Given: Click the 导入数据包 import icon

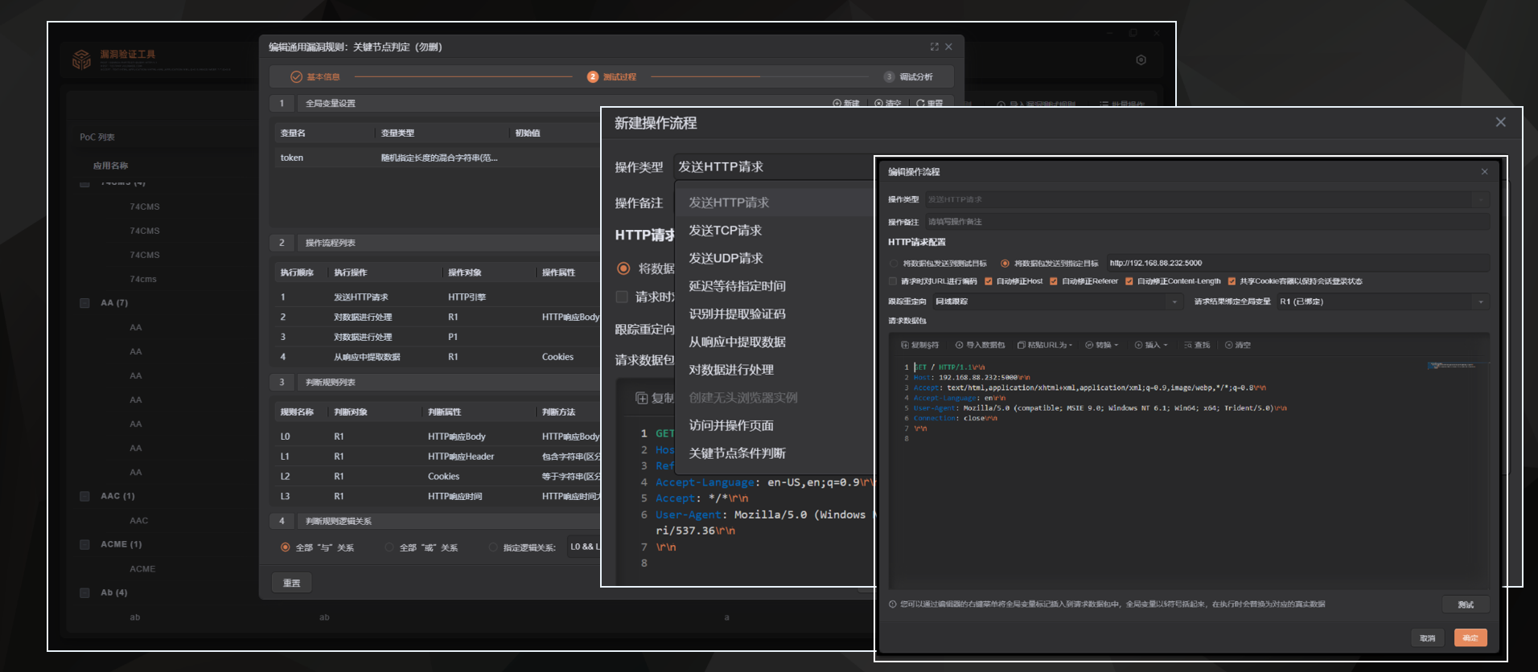Looking at the screenshot, I should [x=959, y=345].
